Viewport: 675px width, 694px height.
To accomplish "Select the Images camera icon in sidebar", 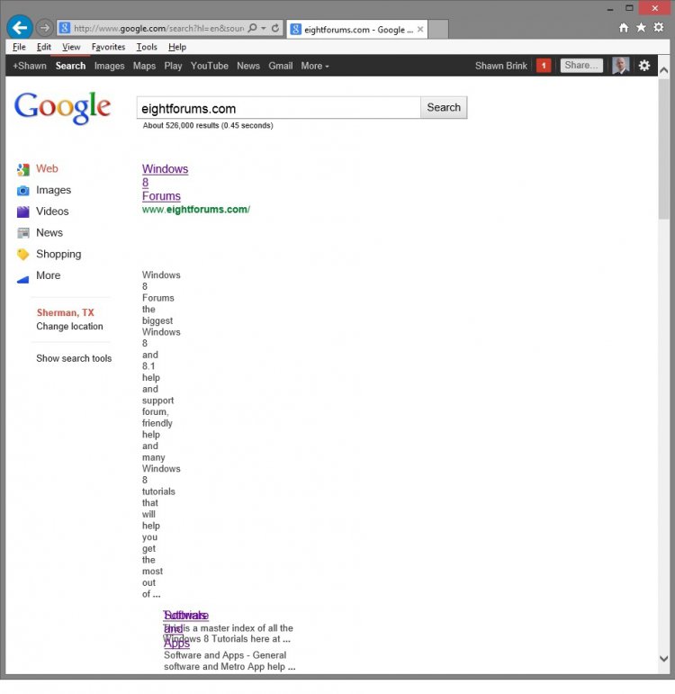I will (23, 190).
